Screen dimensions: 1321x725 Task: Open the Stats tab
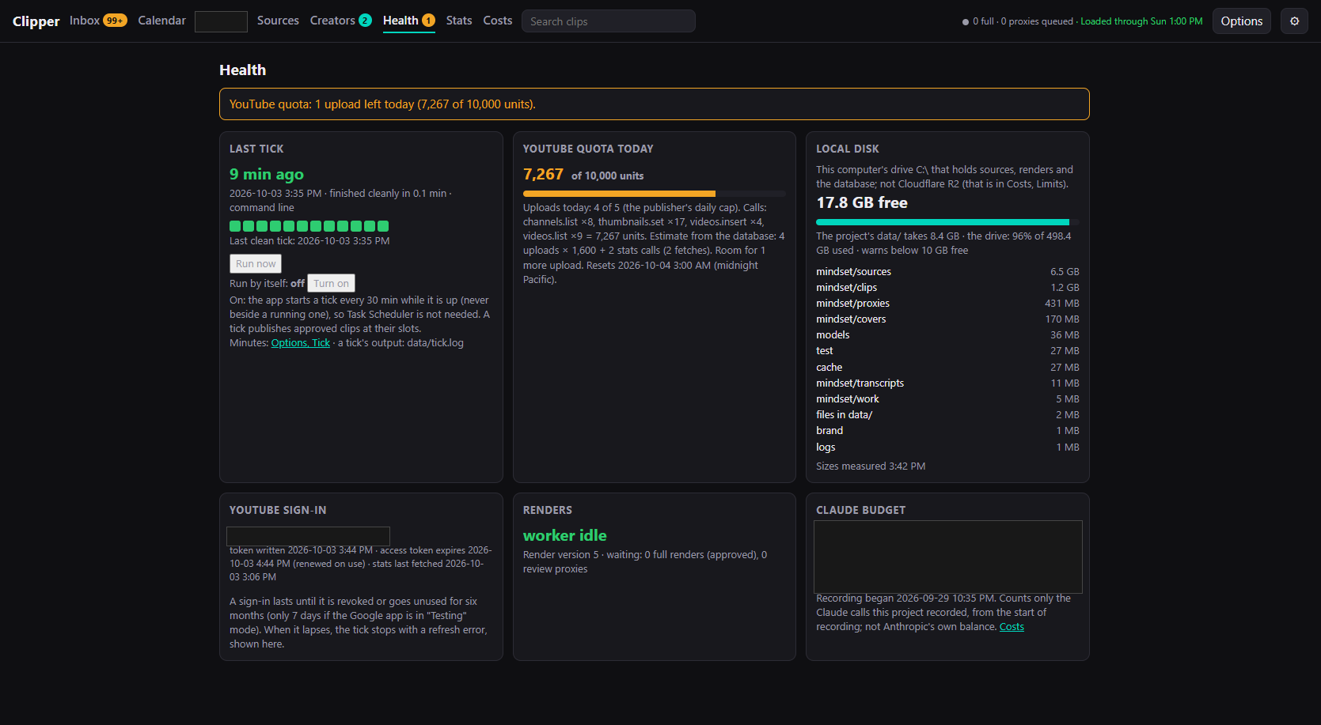(459, 21)
